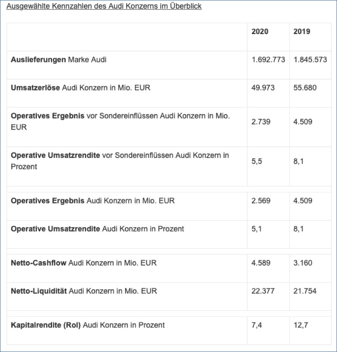This screenshot has height=352, width=337.
Task: Click the underlined heading Ausgewählte Kennzahlen des Audi Konzerns
Action: point(104,6)
